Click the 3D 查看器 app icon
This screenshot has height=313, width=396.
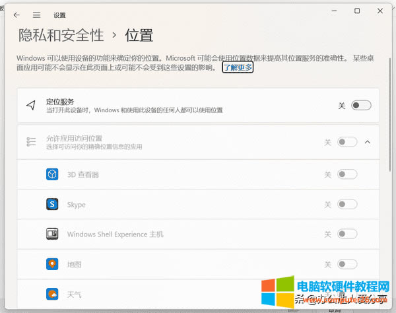point(52,175)
